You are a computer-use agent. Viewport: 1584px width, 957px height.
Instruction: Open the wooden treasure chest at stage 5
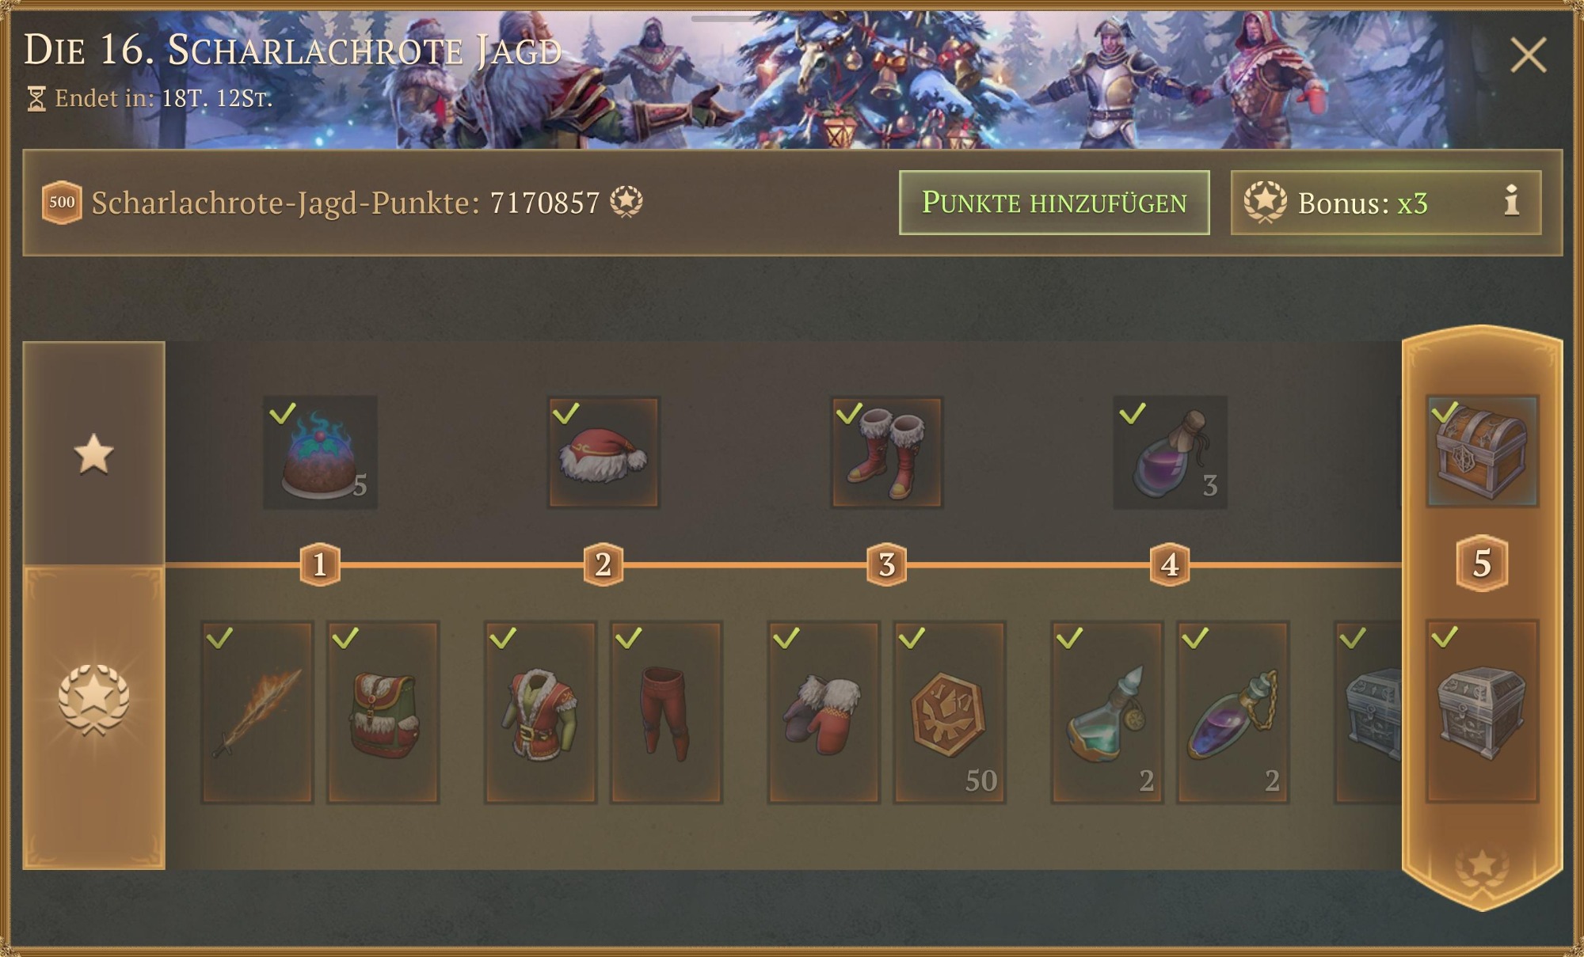click(1482, 451)
